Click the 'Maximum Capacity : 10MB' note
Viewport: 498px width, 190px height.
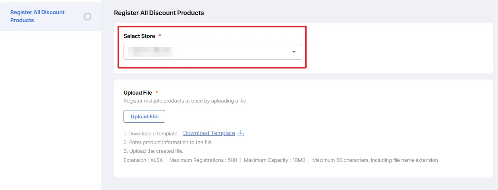click(274, 160)
